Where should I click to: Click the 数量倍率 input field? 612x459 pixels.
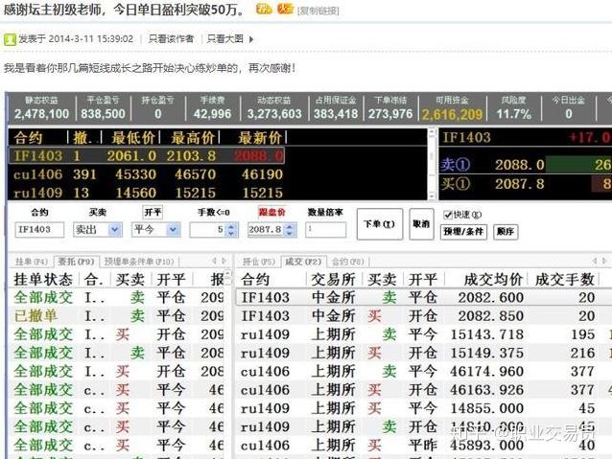pos(325,230)
